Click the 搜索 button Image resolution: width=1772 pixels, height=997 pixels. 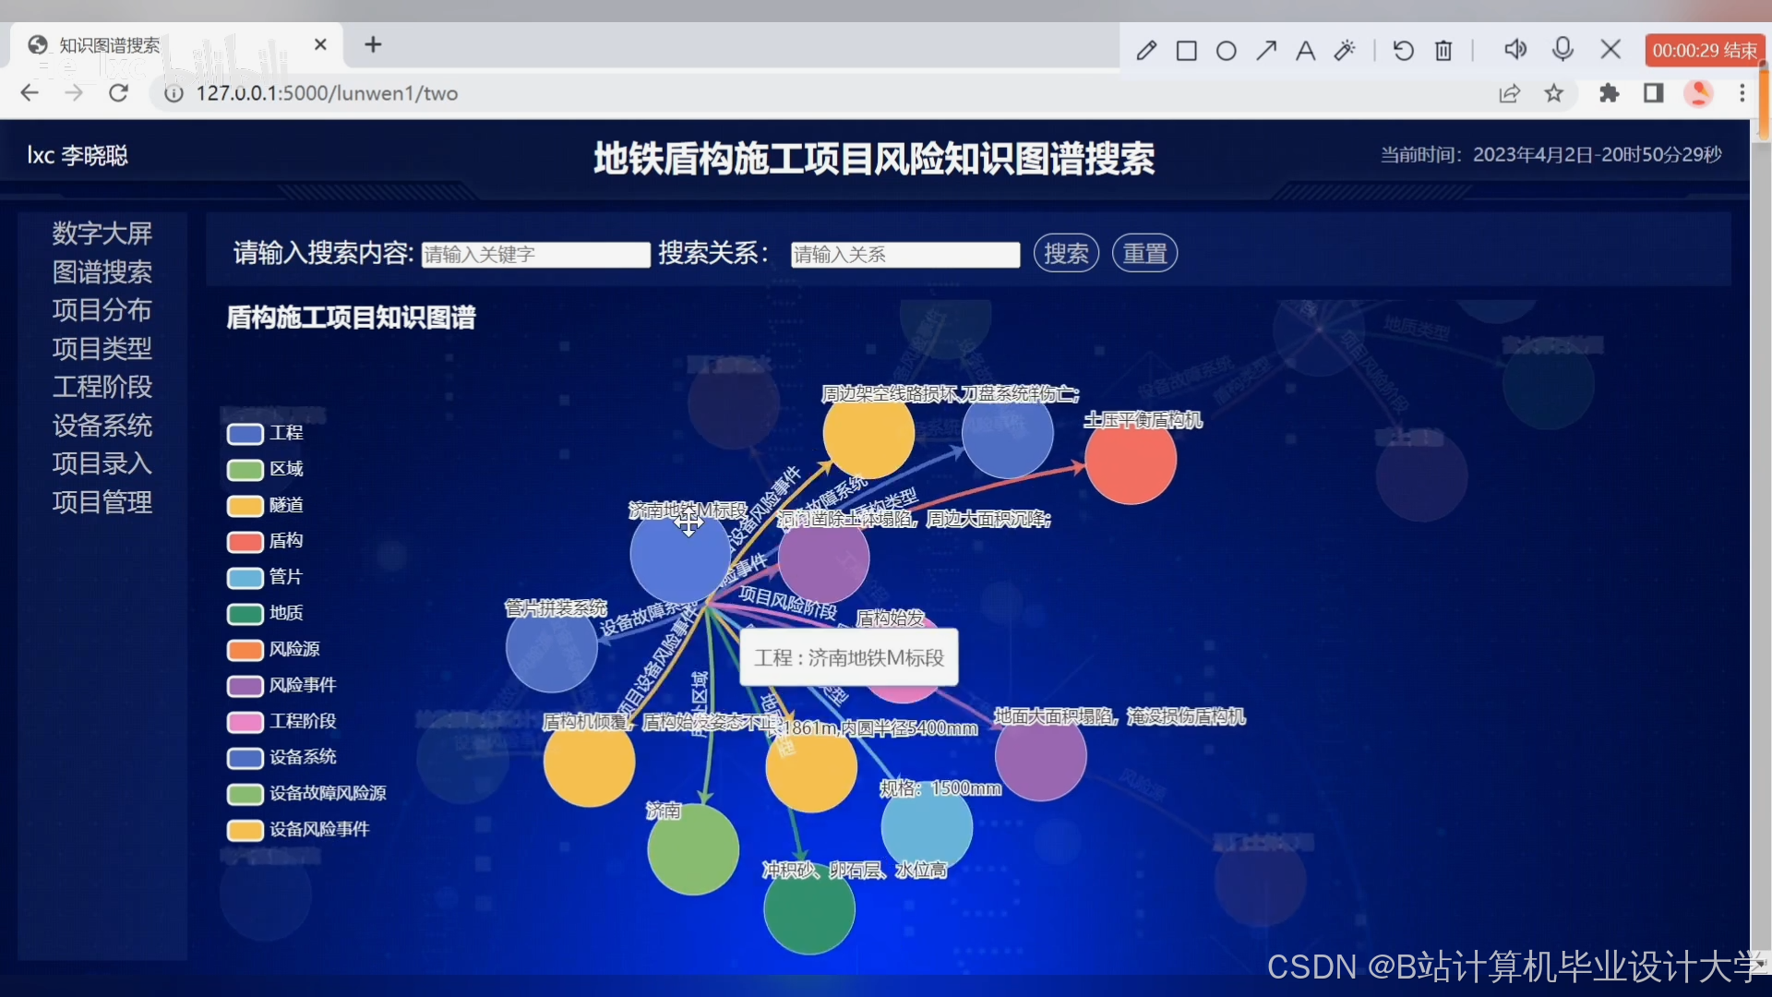pyautogui.click(x=1066, y=253)
